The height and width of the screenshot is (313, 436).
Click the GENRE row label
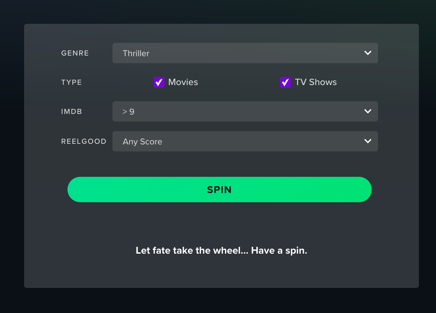point(75,53)
